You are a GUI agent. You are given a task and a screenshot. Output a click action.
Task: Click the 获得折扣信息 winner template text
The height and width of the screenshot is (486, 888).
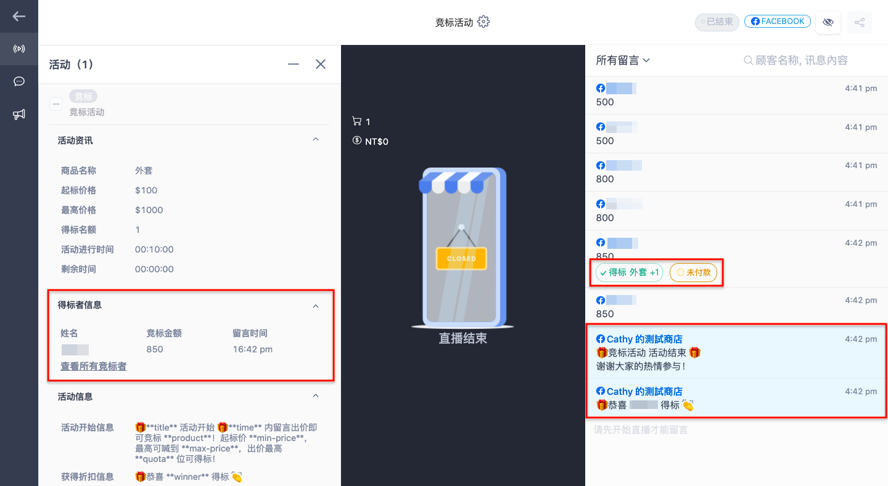point(189,476)
